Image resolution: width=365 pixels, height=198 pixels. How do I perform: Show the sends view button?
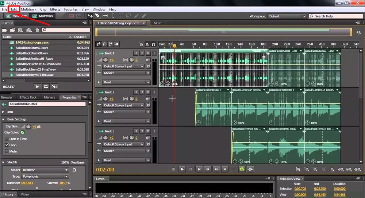pyautogui.click(x=110, y=44)
